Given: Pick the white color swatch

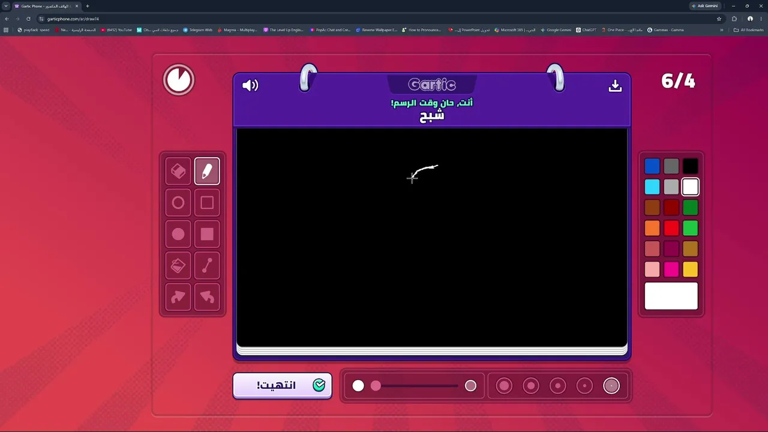Looking at the screenshot, I should pyautogui.click(x=691, y=187).
